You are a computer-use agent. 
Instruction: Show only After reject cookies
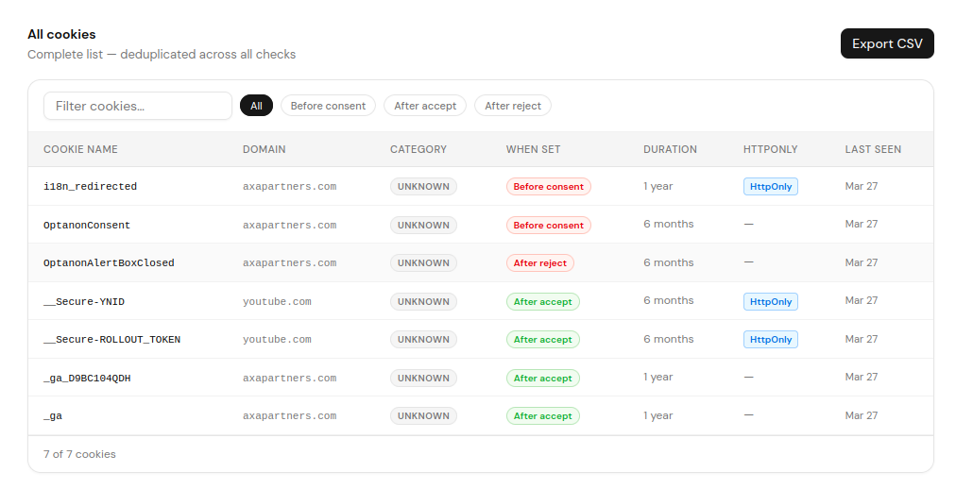click(x=513, y=106)
